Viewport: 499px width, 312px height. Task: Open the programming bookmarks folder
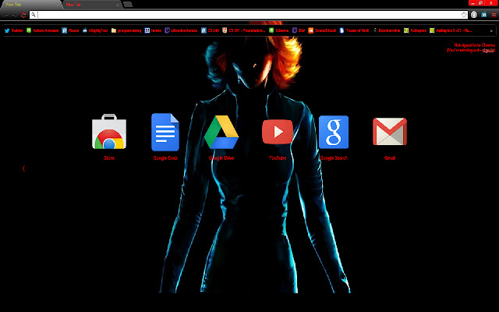126,30
